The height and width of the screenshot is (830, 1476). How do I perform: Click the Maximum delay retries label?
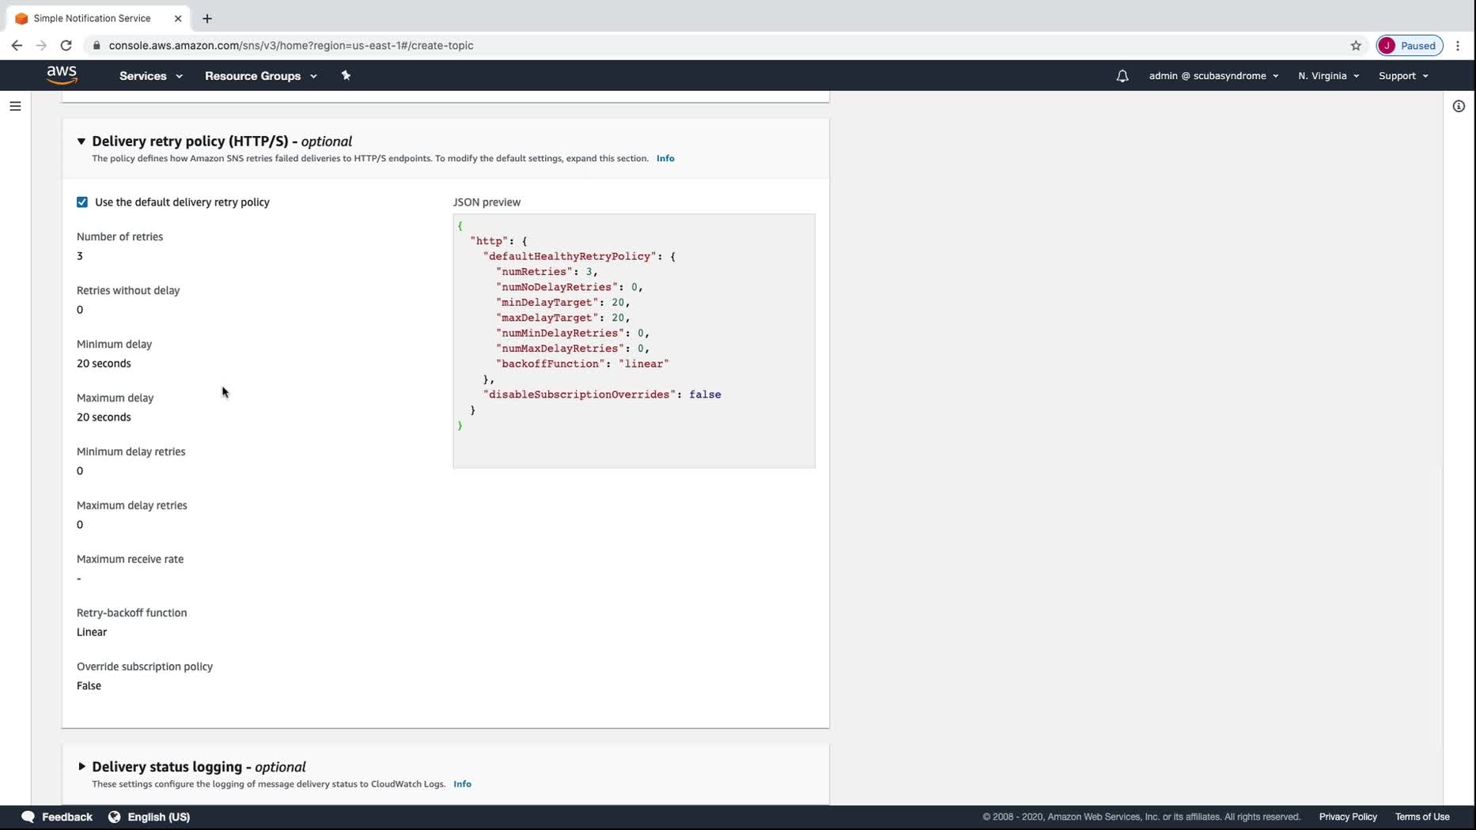coord(131,506)
